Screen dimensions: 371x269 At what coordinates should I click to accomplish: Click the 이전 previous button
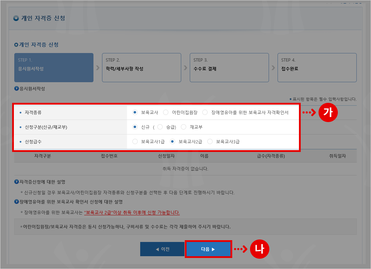pos(162,249)
